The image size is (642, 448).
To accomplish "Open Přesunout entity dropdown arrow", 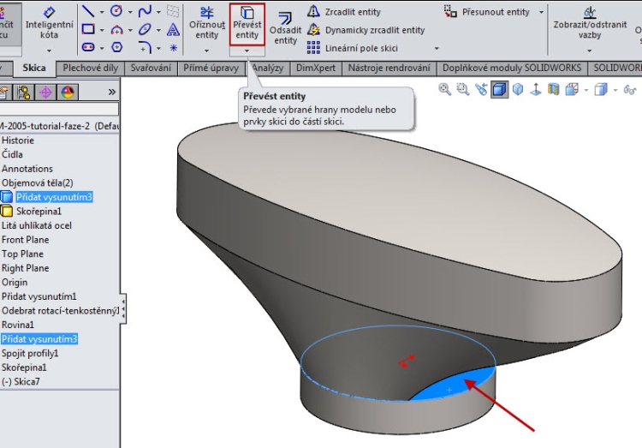I will [541, 12].
